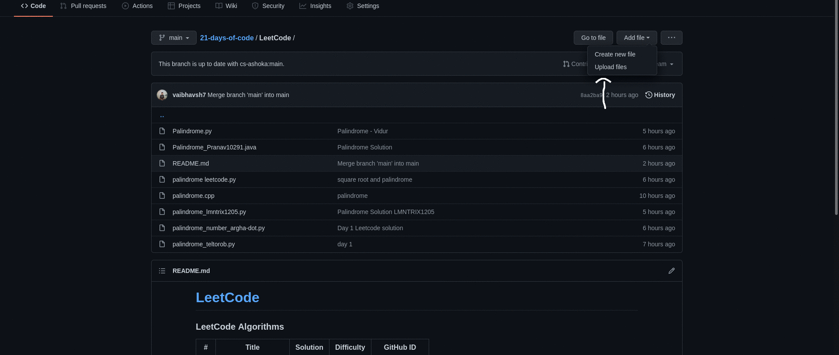Open commit 'day 1' message
839x355 pixels.
[345, 245]
